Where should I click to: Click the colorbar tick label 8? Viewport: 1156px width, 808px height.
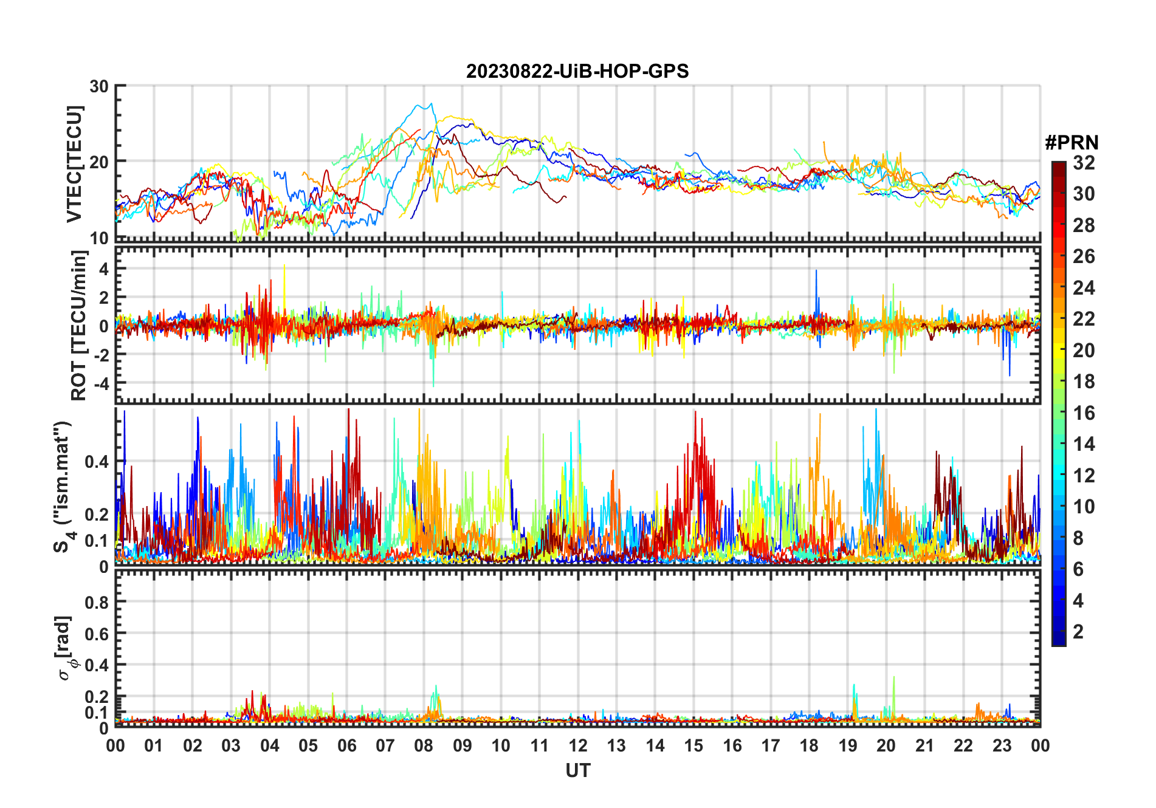pos(1078,538)
